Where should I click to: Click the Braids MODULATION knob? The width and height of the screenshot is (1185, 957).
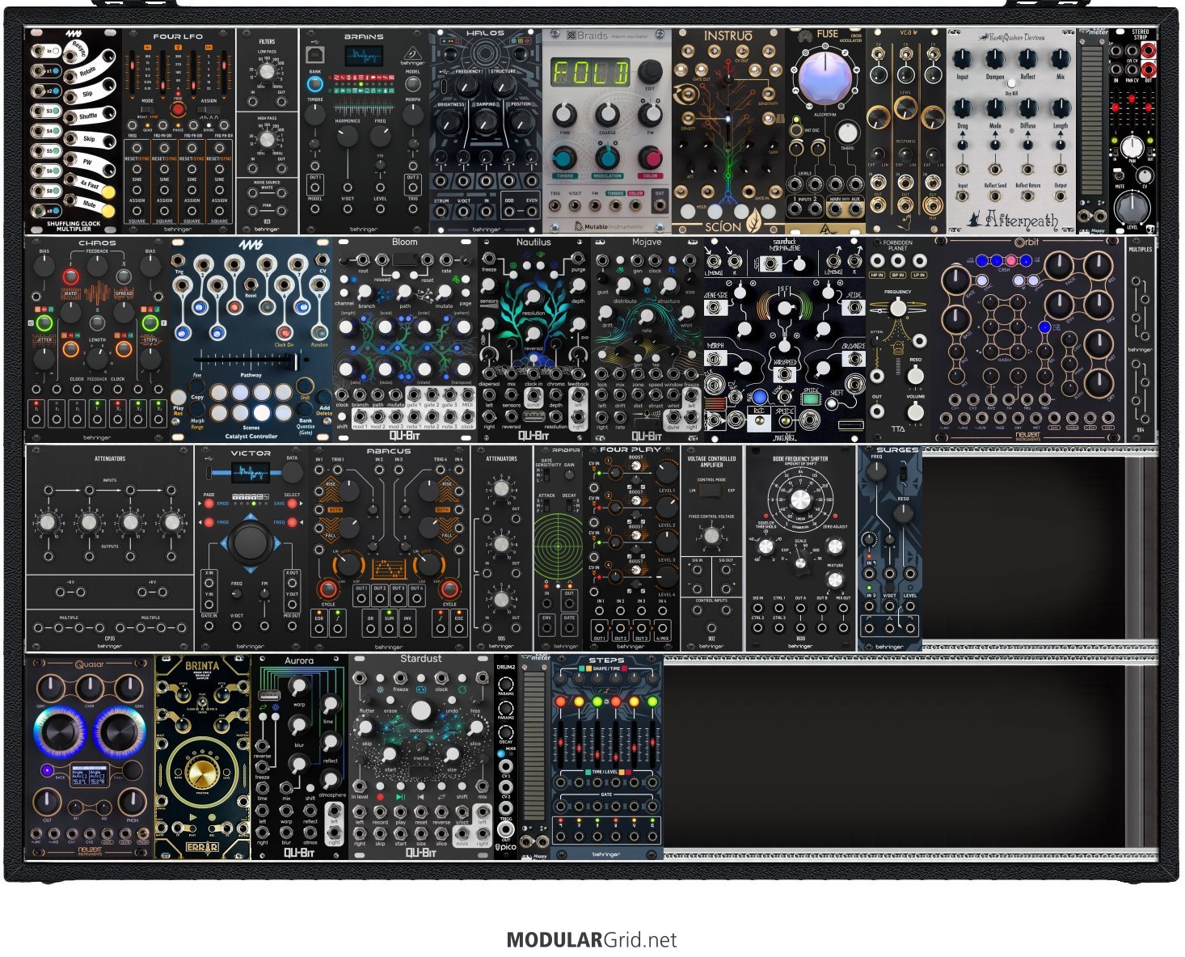(x=607, y=158)
